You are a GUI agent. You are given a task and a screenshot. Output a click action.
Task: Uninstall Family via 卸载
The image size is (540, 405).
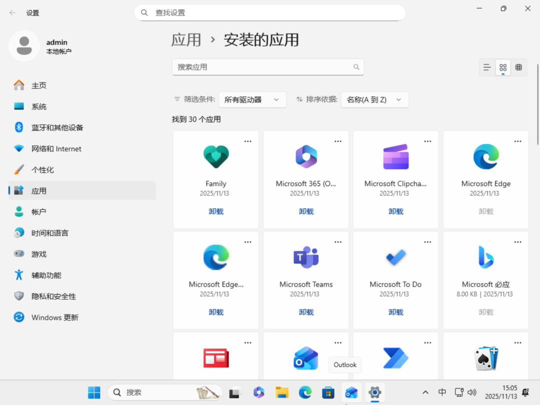[x=216, y=211]
